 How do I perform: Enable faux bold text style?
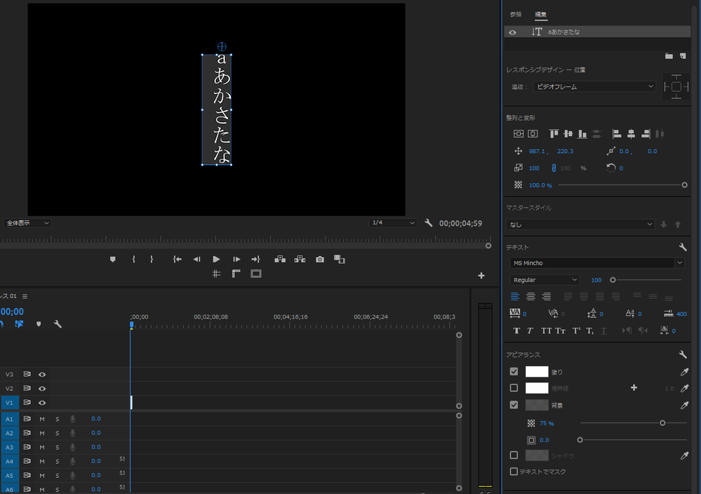tap(516, 331)
